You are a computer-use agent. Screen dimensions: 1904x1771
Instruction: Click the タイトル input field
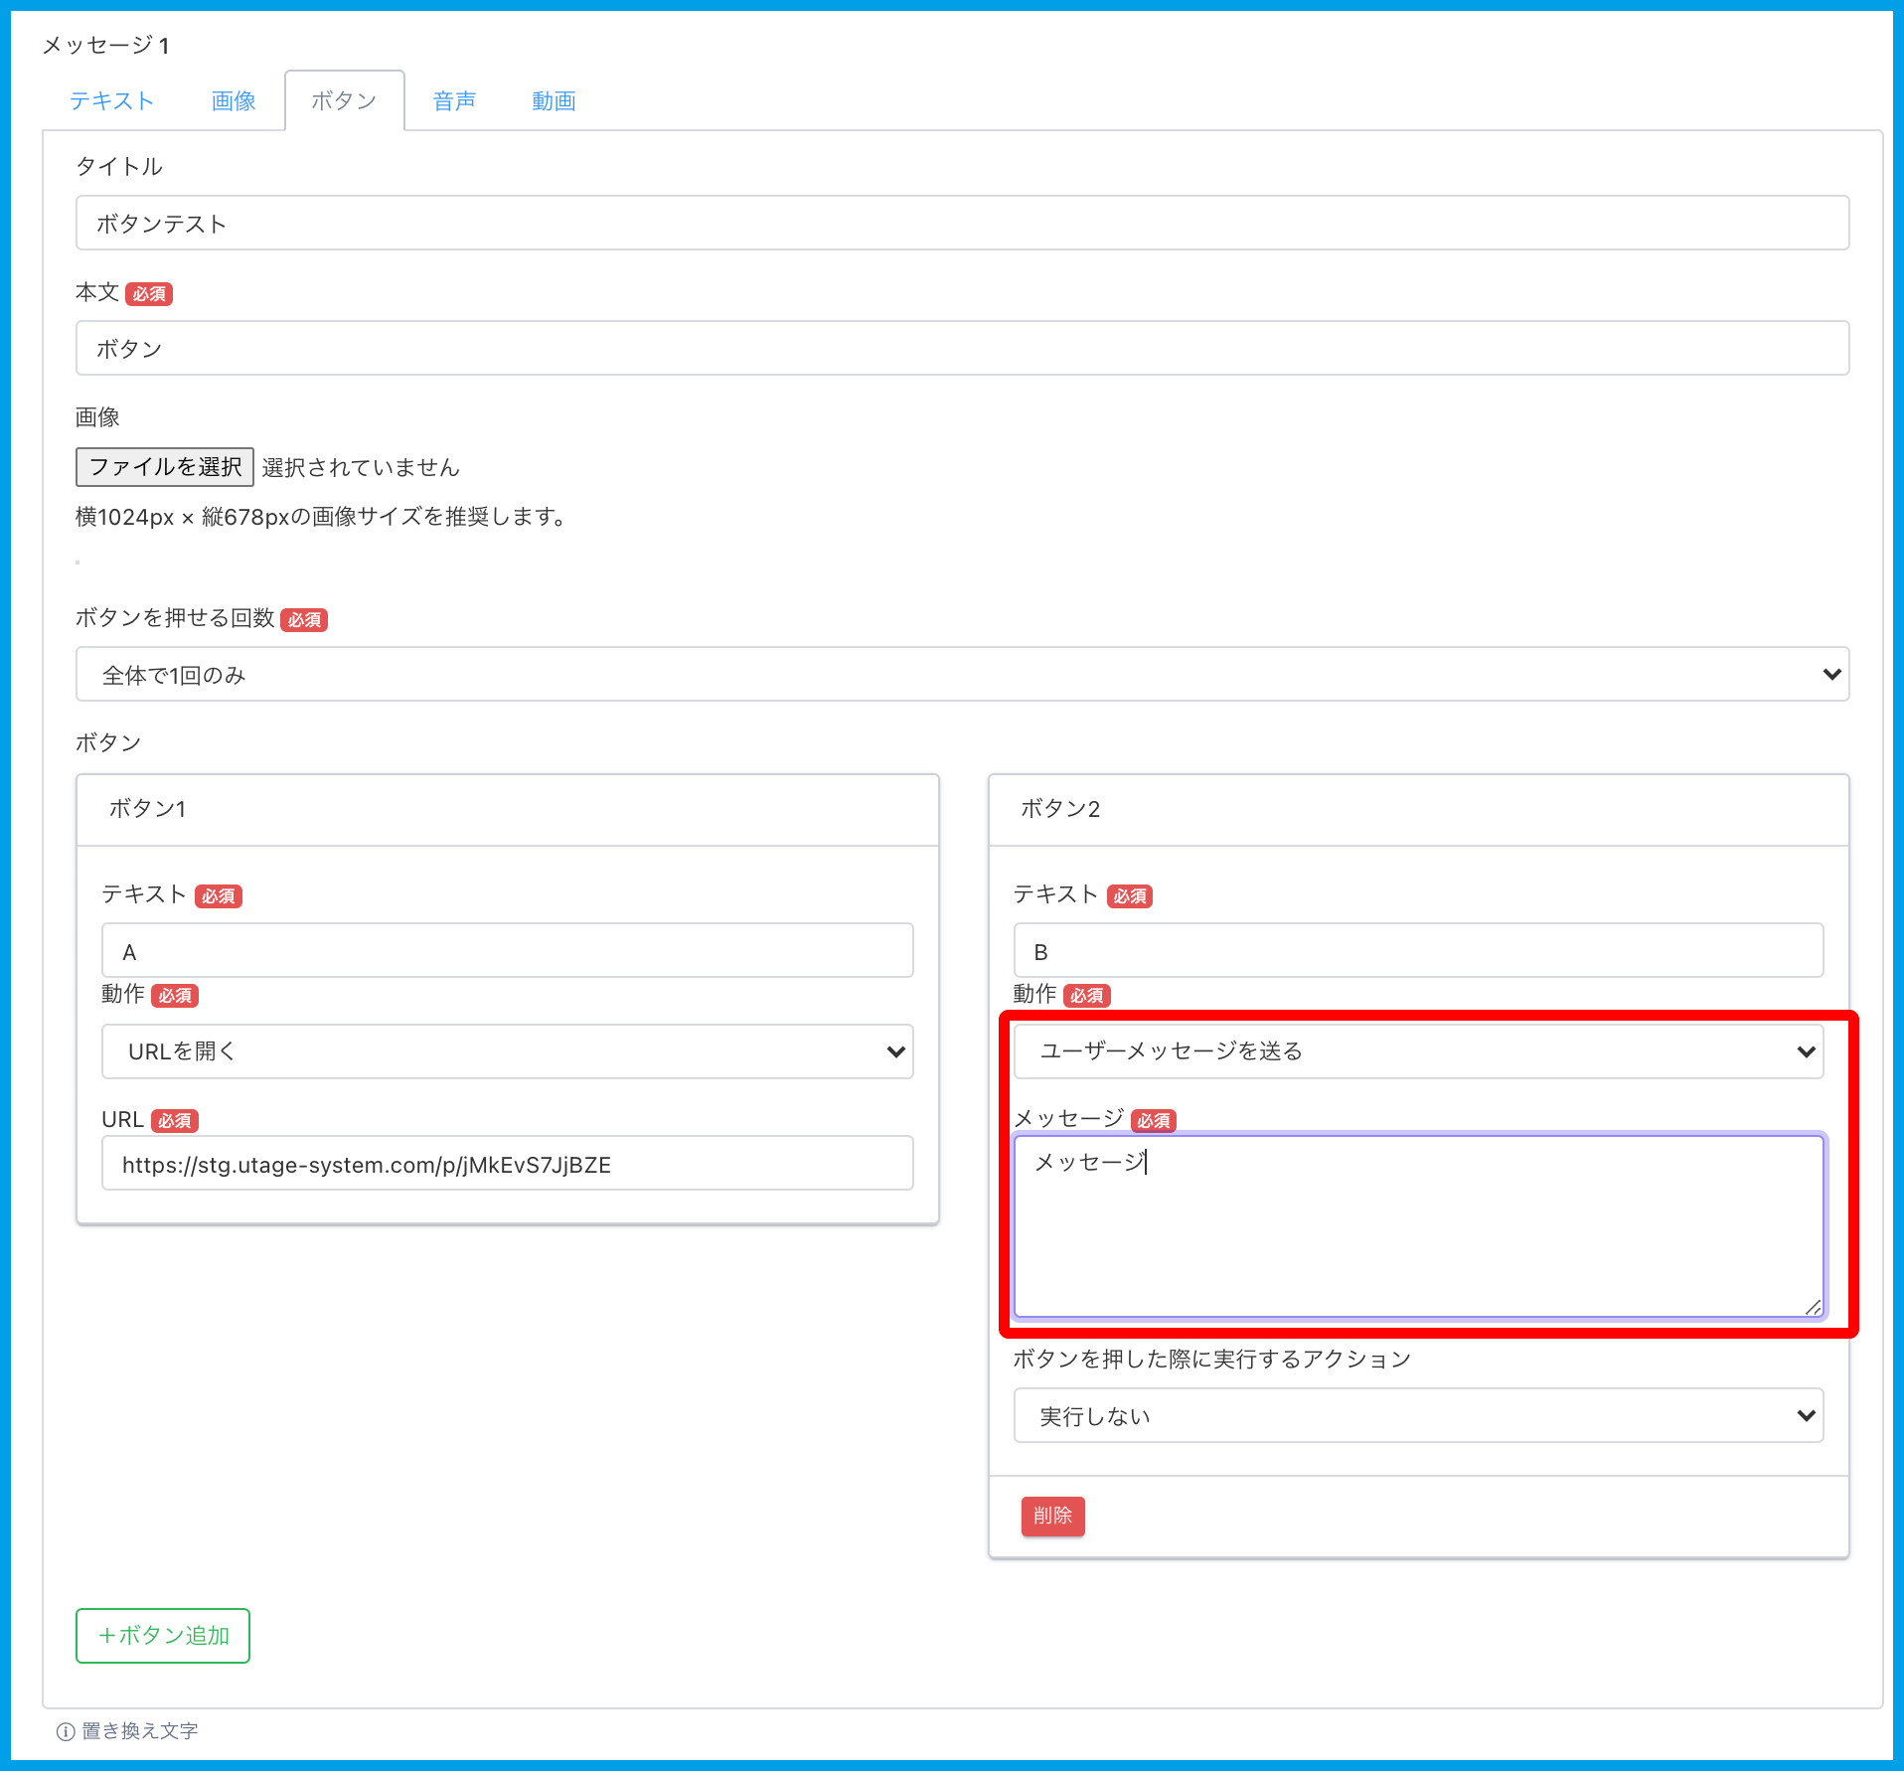coord(961,223)
